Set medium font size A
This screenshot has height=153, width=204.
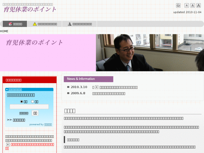pyautogui.click(x=192, y=5)
